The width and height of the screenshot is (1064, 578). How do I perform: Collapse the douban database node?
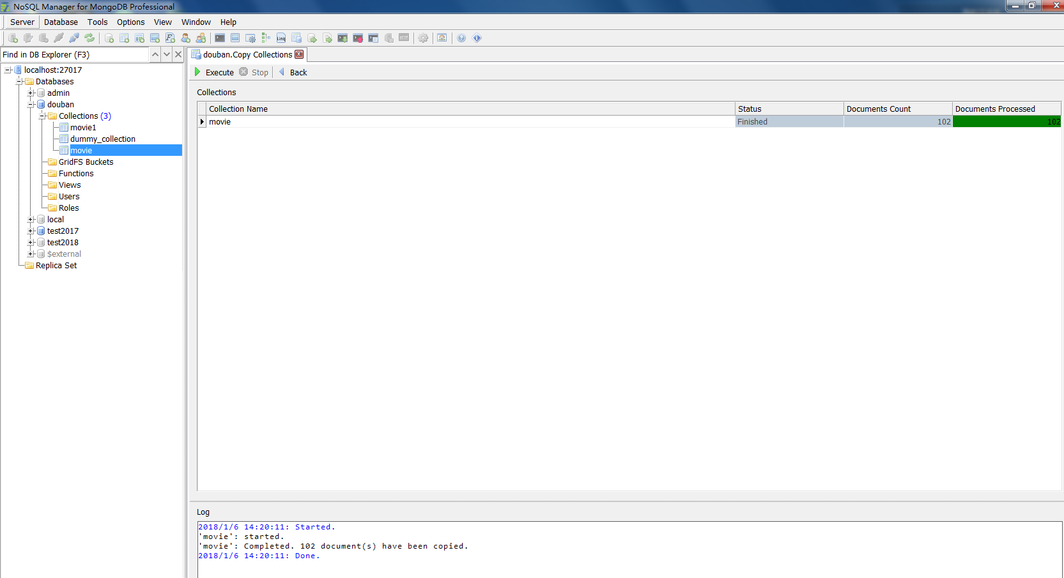click(31, 104)
